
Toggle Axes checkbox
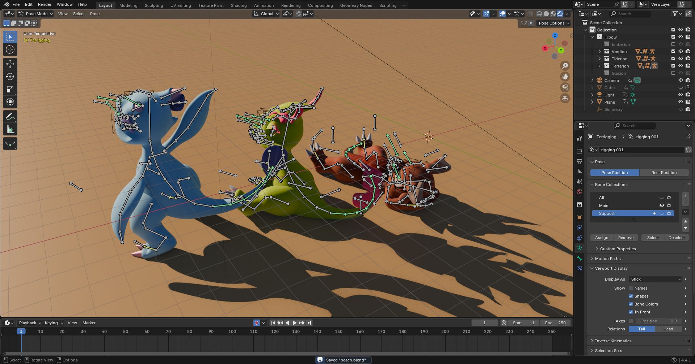[x=631, y=321]
